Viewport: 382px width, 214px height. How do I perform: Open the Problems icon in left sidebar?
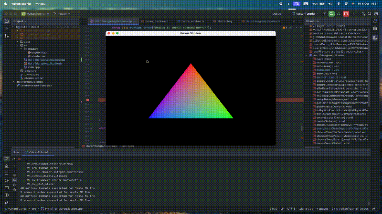pyautogui.click(x=7, y=195)
